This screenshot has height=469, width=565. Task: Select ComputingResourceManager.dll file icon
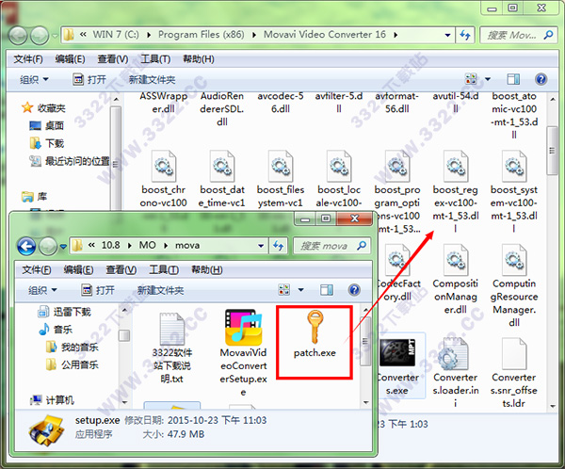(514, 260)
